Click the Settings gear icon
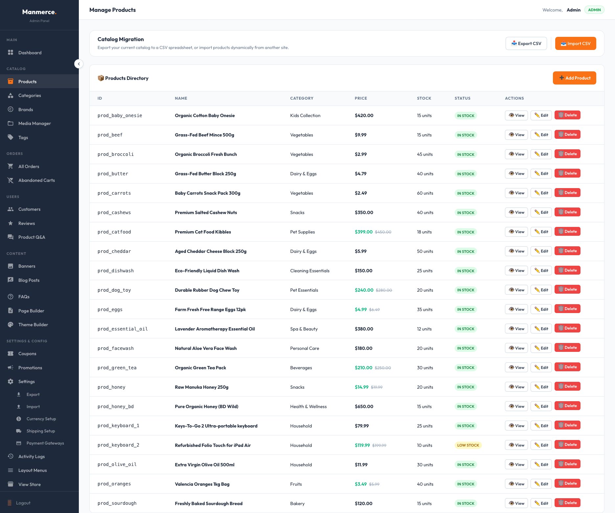Viewport: 615px width, 513px height. [11, 381]
